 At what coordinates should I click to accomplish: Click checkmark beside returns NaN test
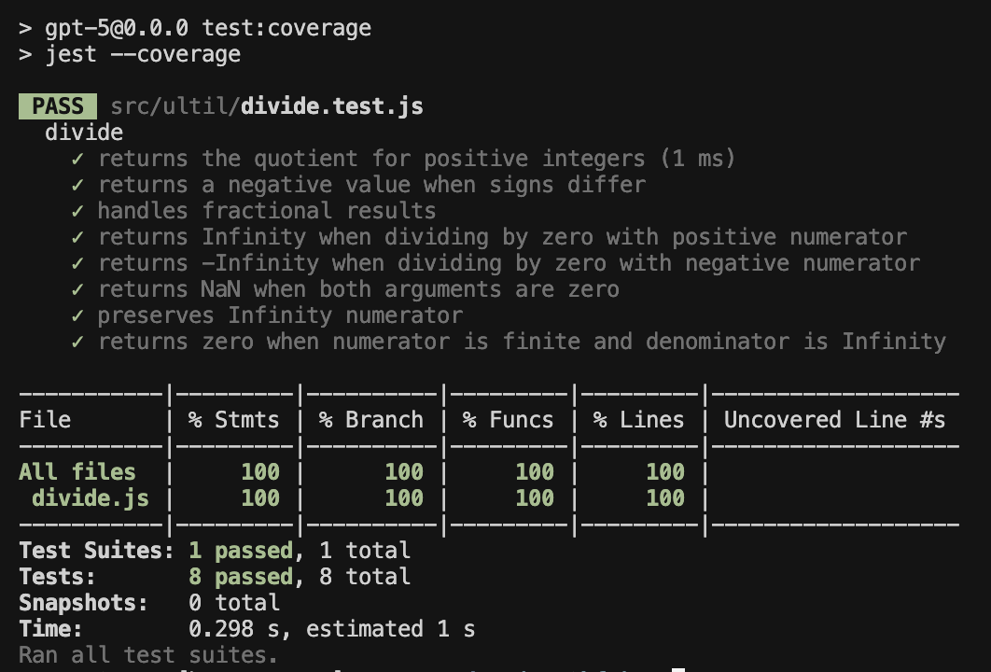[77, 289]
